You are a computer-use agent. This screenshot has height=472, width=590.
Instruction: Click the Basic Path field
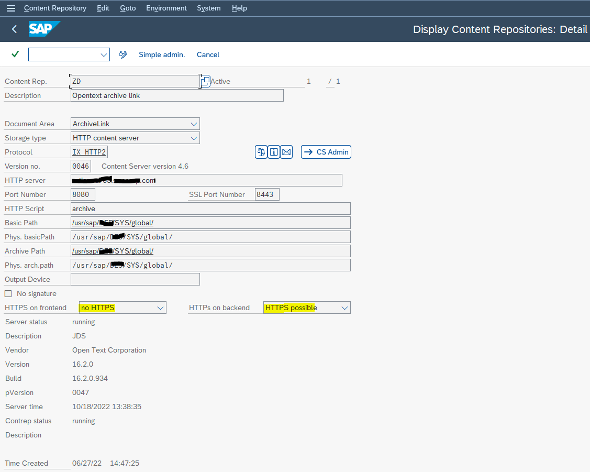(x=210, y=223)
